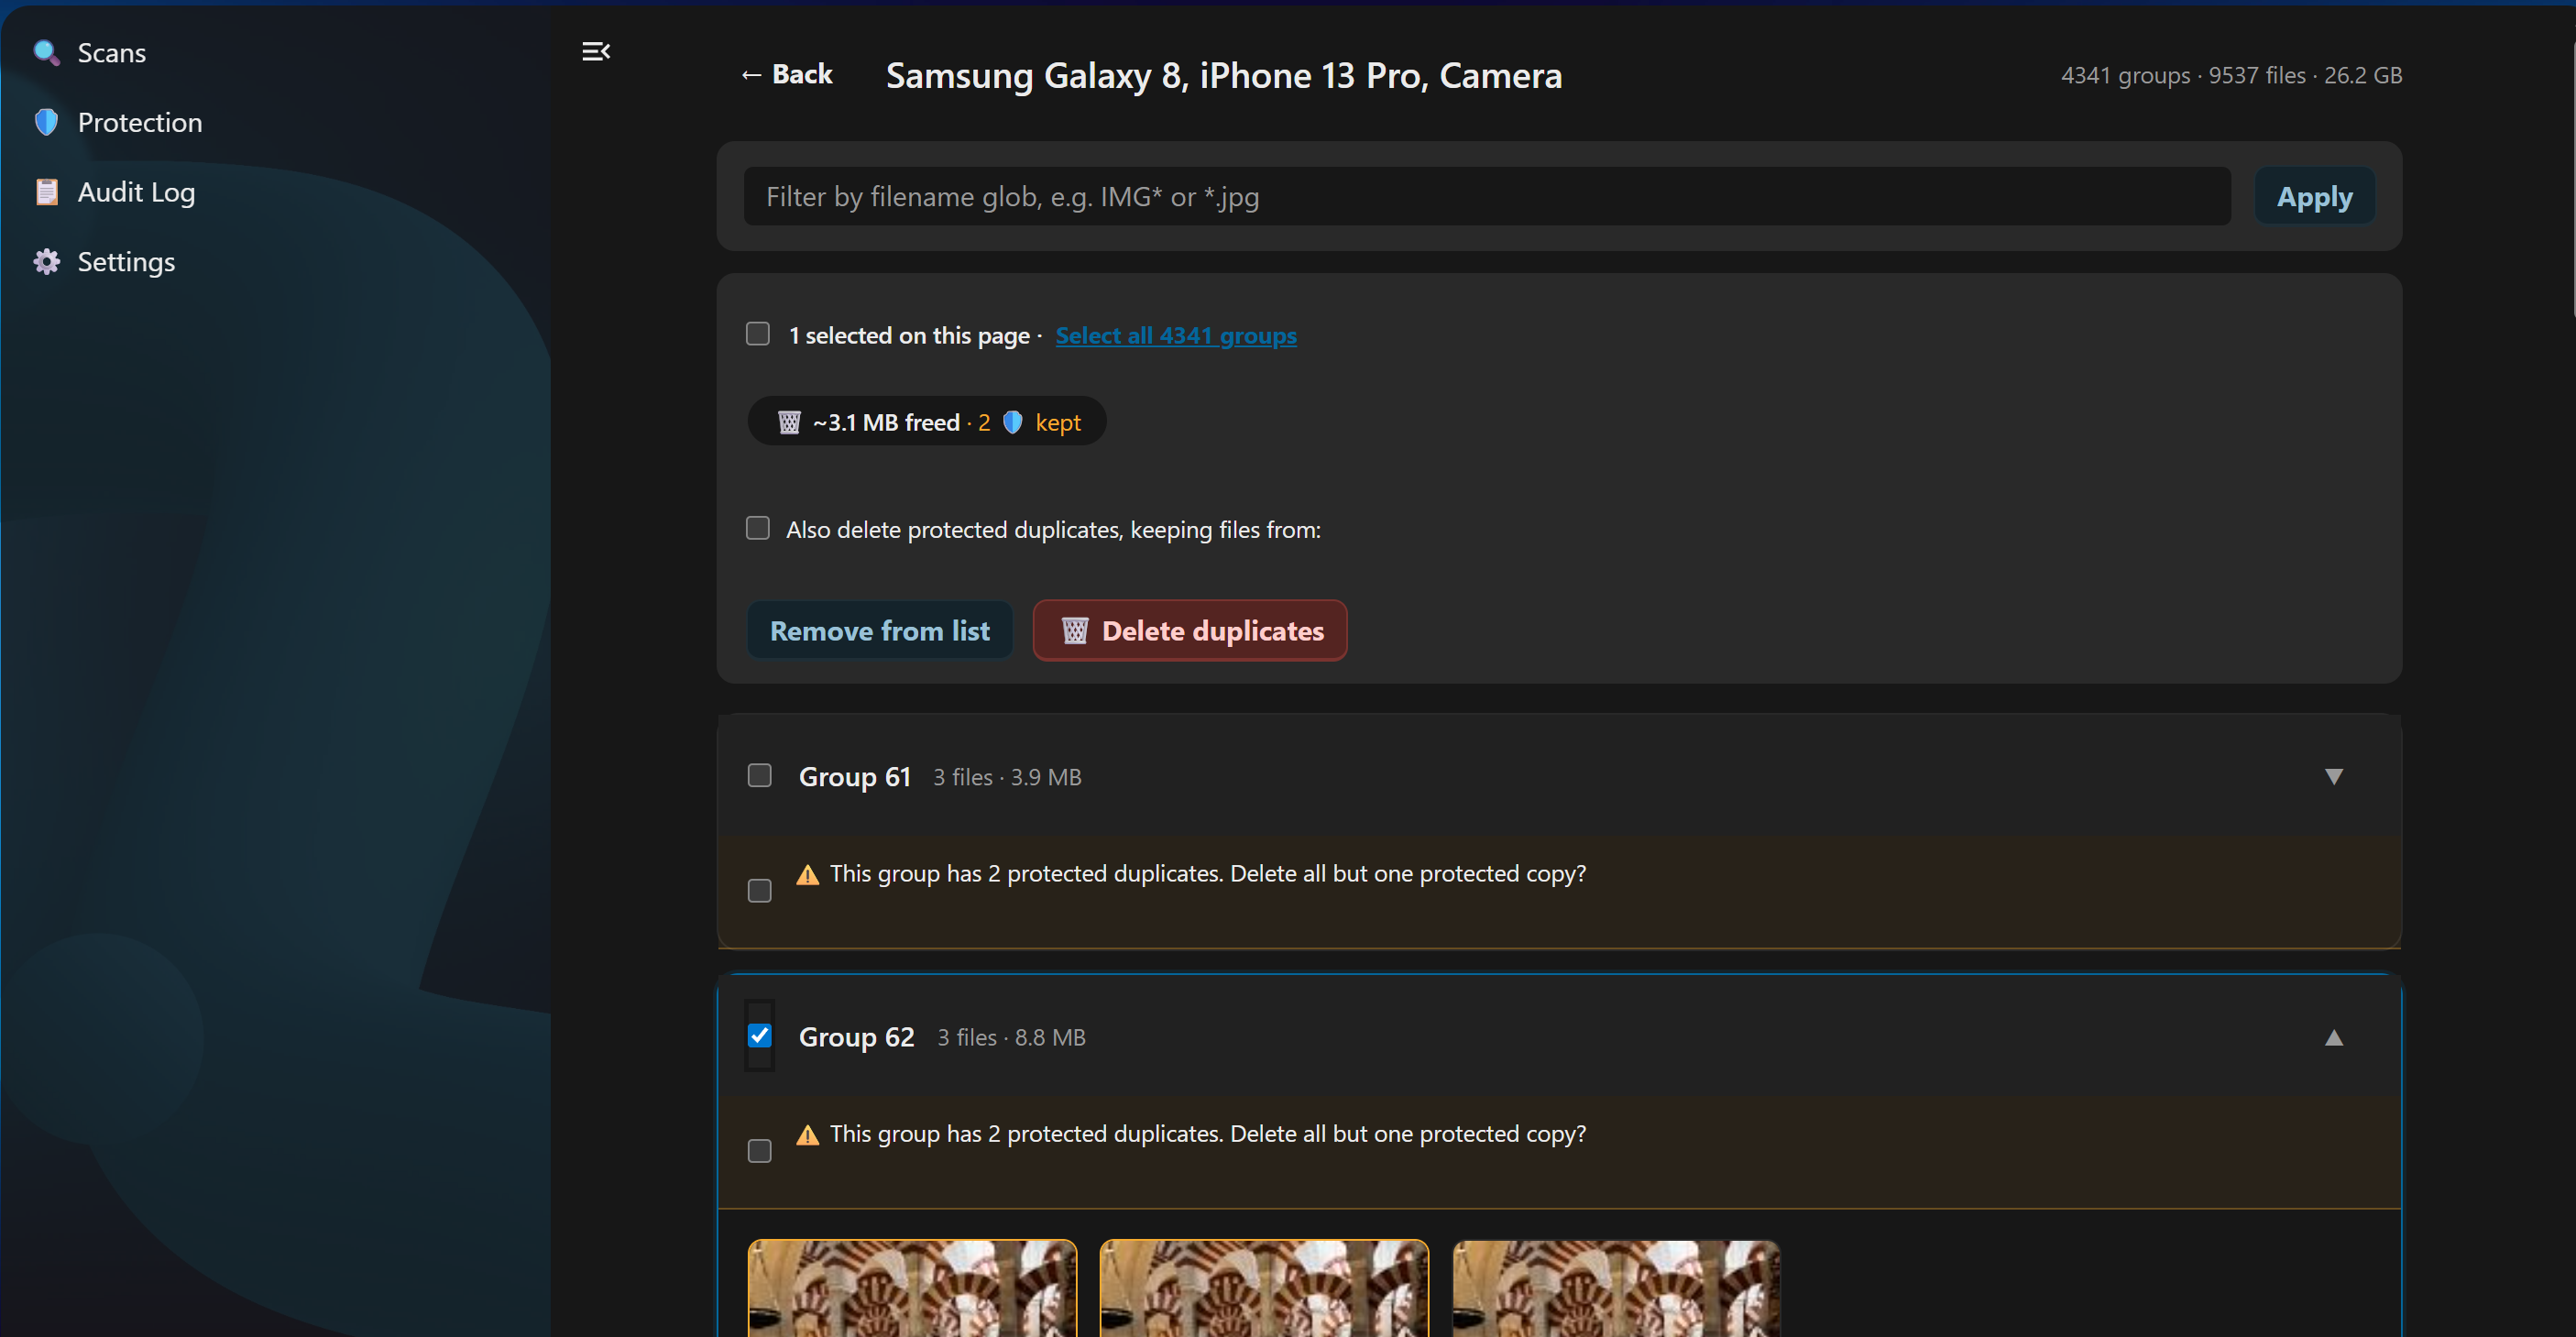This screenshot has width=2576, height=1337.
Task: Toggle the select-all-on-page checkbox
Action: (758, 334)
